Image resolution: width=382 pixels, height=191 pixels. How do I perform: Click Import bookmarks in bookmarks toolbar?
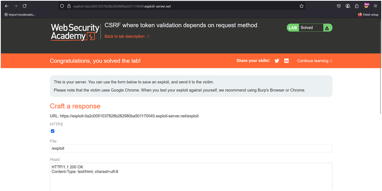tap(20, 14)
